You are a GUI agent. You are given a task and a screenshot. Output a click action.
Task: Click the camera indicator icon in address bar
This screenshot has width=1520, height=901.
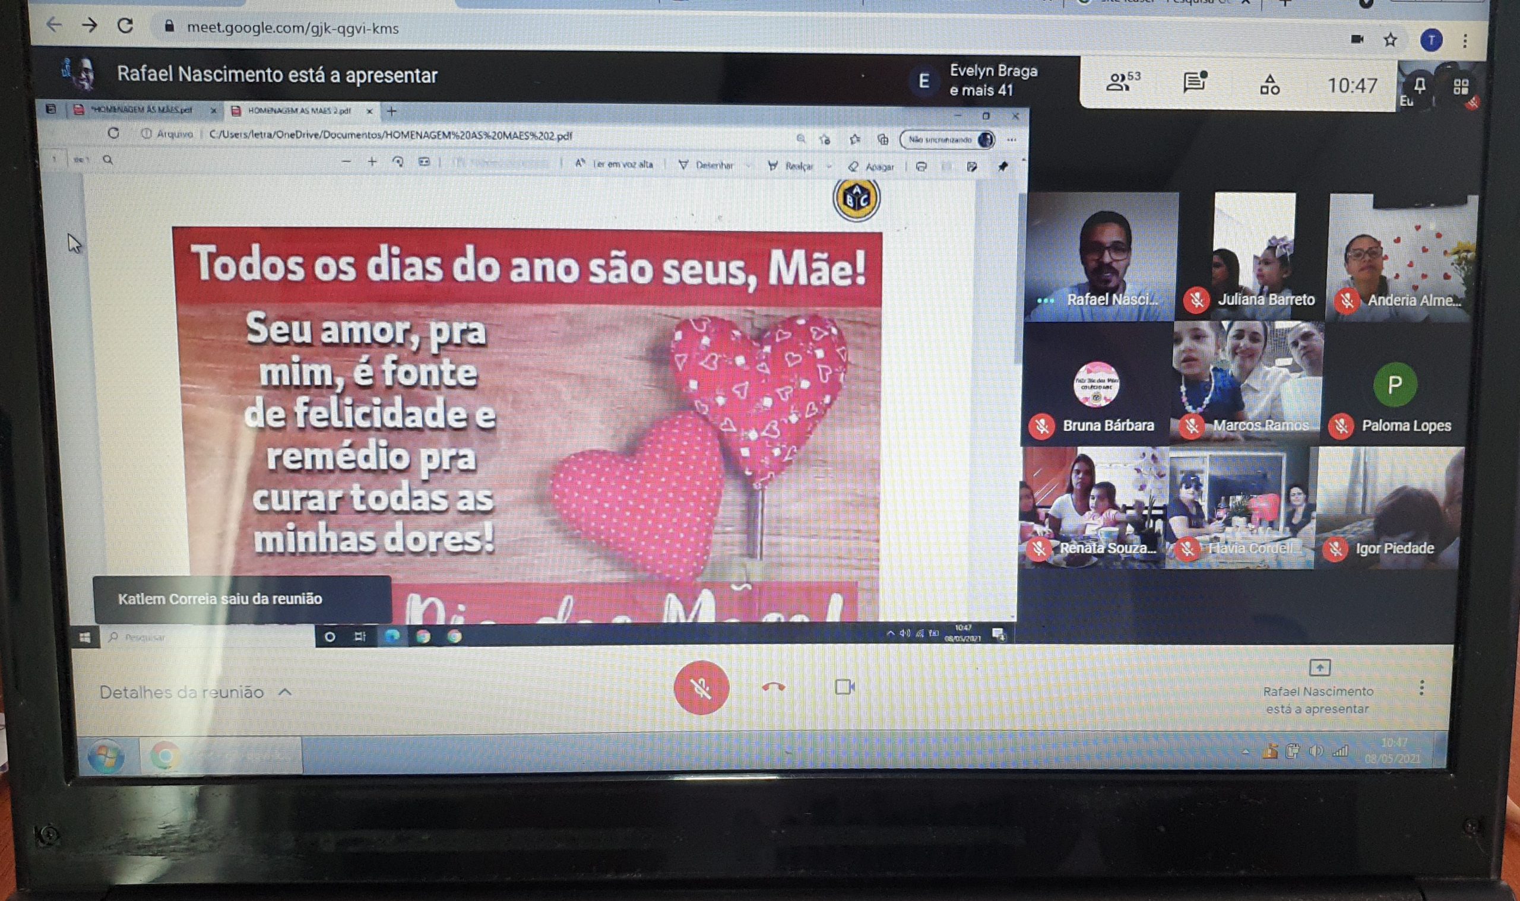(x=1357, y=39)
